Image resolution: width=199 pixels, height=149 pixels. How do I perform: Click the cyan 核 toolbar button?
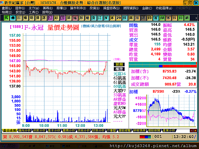[125, 18]
